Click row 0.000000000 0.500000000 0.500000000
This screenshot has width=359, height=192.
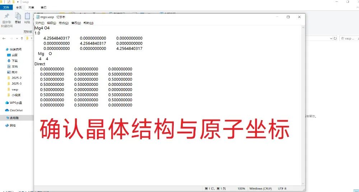[x=86, y=74]
